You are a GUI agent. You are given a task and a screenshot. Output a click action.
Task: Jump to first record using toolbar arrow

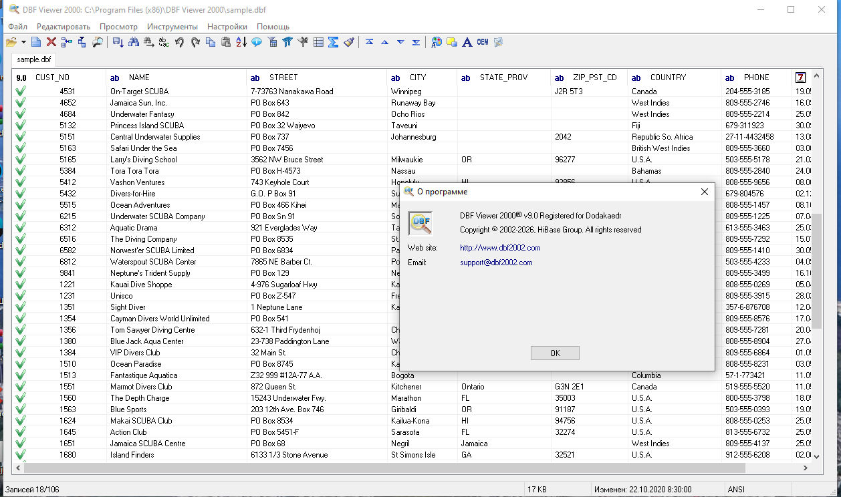pos(369,42)
